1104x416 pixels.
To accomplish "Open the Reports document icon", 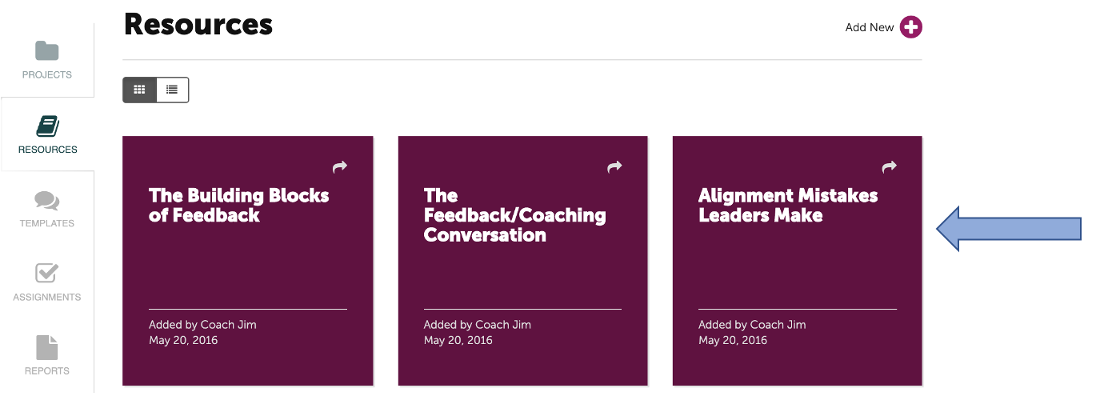I will tap(47, 348).
